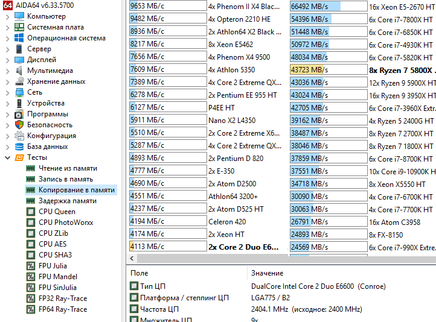Screen dimensions: 436x322
Task: Click the Запись в память RAM icon
Action: (31, 179)
